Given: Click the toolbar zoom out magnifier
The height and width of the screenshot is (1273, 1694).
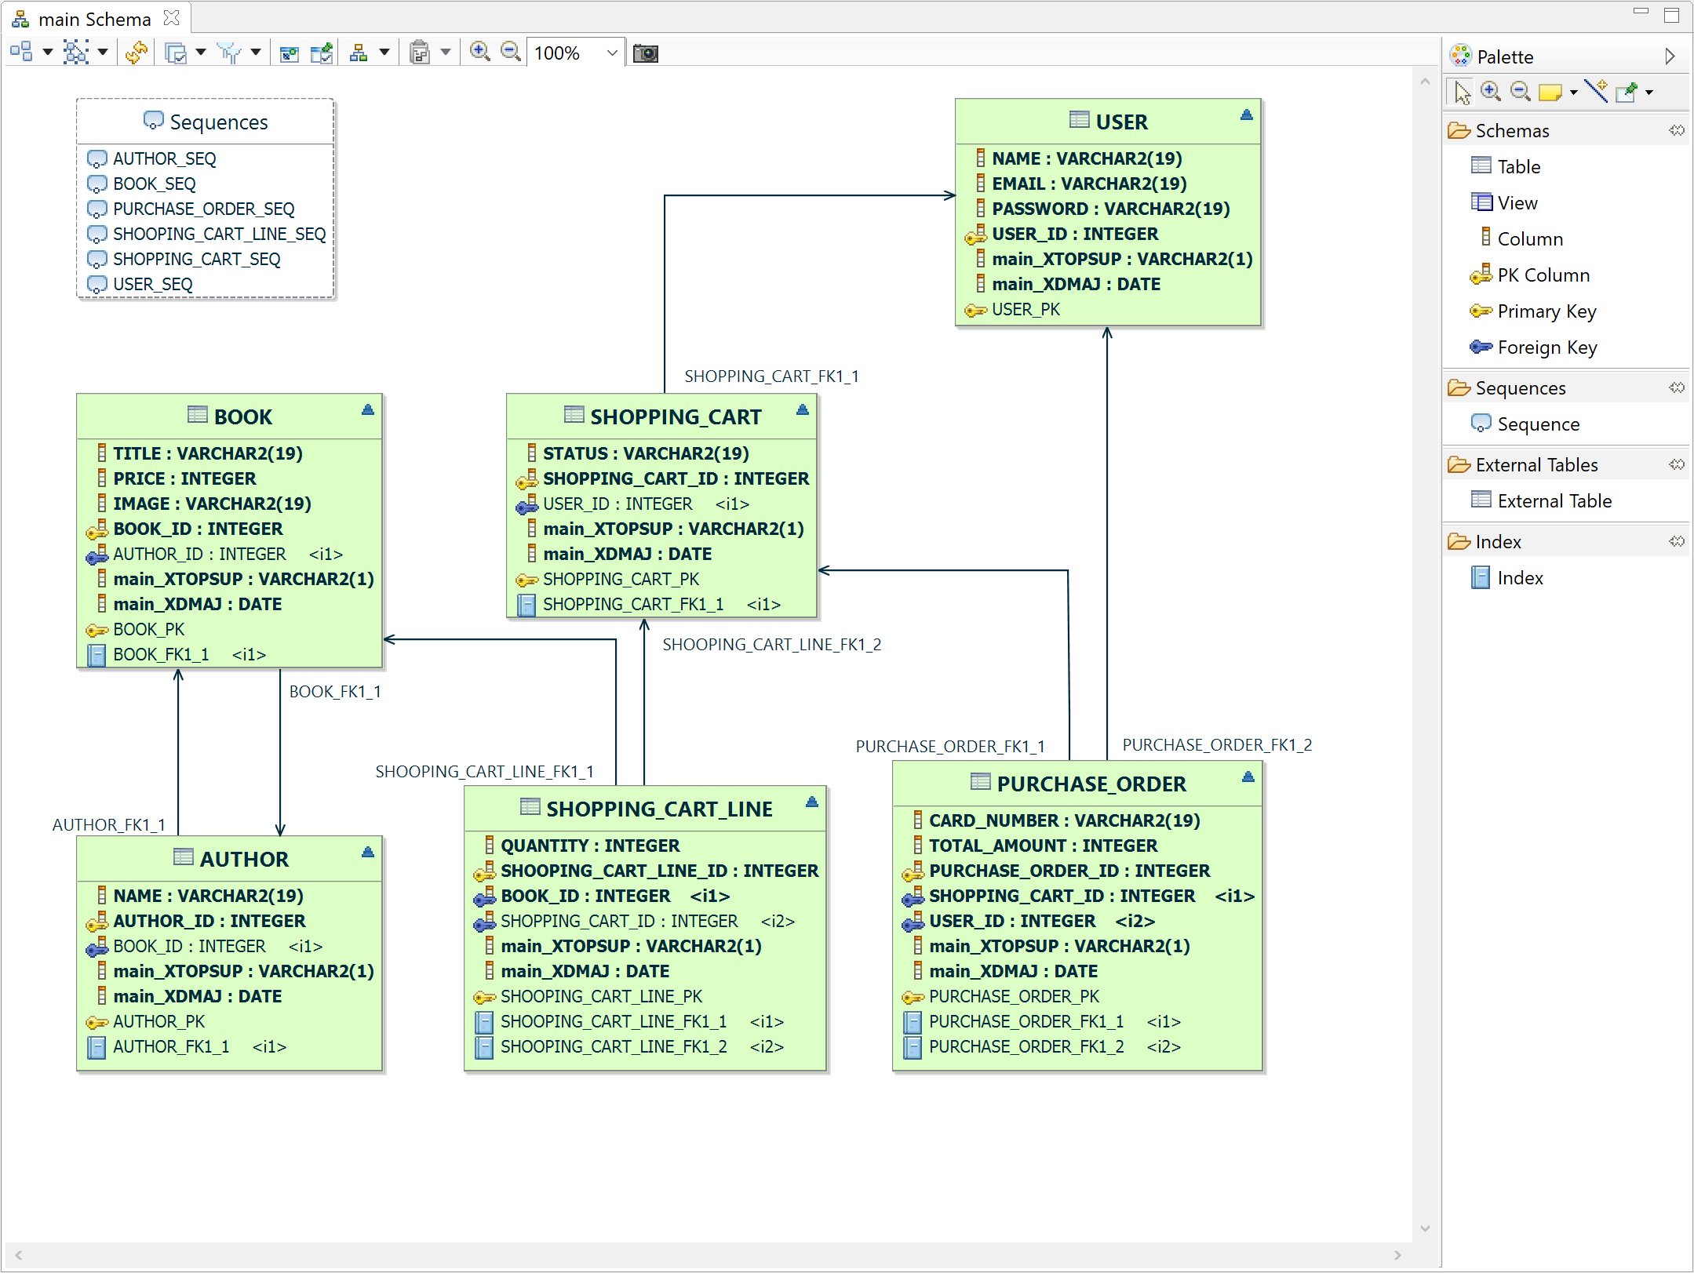Looking at the screenshot, I should (x=510, y=53).
